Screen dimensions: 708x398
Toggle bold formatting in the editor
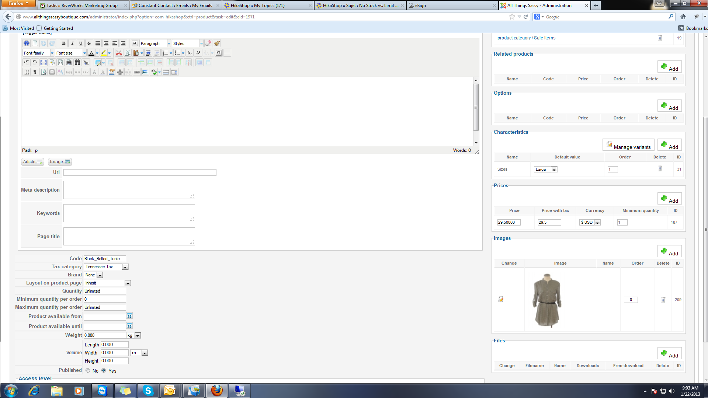(64, 43)
